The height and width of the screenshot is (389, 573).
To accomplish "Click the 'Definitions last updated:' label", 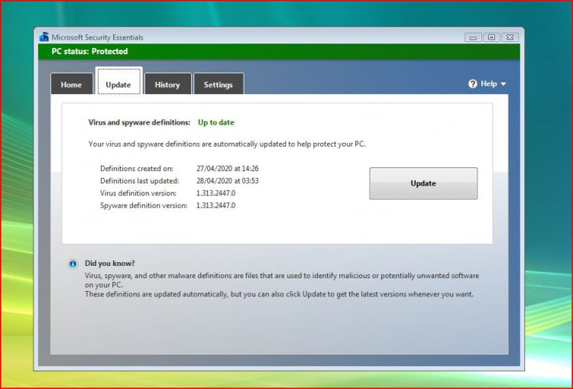I will click(140, 180).
